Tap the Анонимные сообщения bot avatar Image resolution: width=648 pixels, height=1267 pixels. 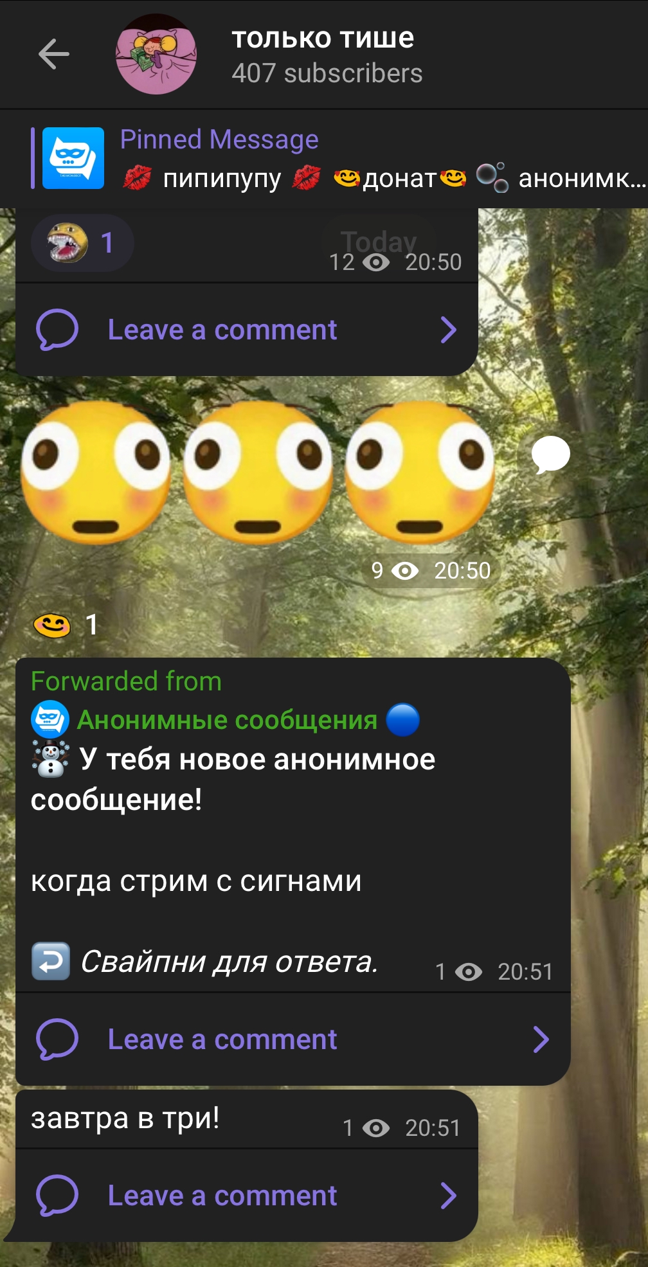pyautogui.click(x=50, y=719)
